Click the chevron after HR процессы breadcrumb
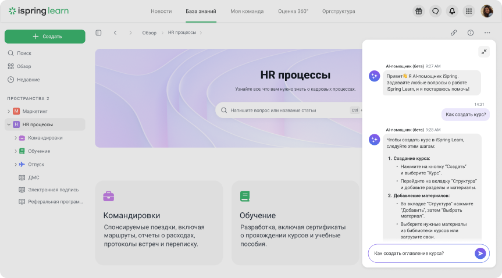Screen dimensions: 502x278 [201, 33]
